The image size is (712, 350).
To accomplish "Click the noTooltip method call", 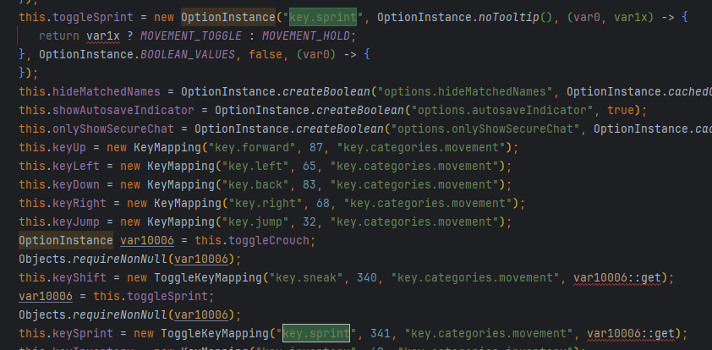I will [508, 17].
